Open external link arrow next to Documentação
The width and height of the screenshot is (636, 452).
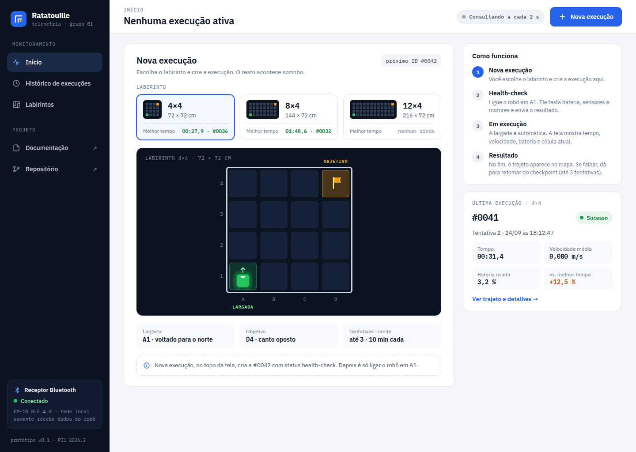point(95,148)
